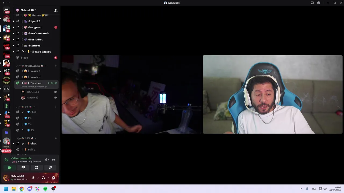Click the NOUVEAU unread mentions badge
Screen dimensions: 344x193
pyautogui.click(x=6, y=151)
